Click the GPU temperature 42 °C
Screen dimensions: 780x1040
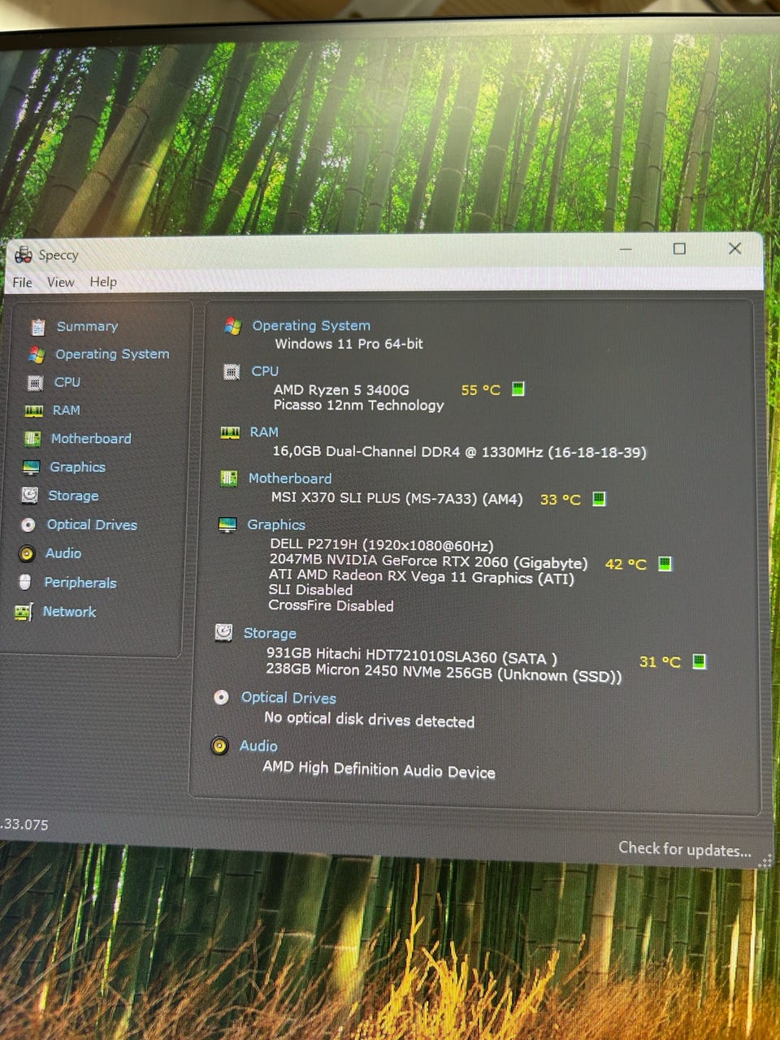[x=626, y=564]
